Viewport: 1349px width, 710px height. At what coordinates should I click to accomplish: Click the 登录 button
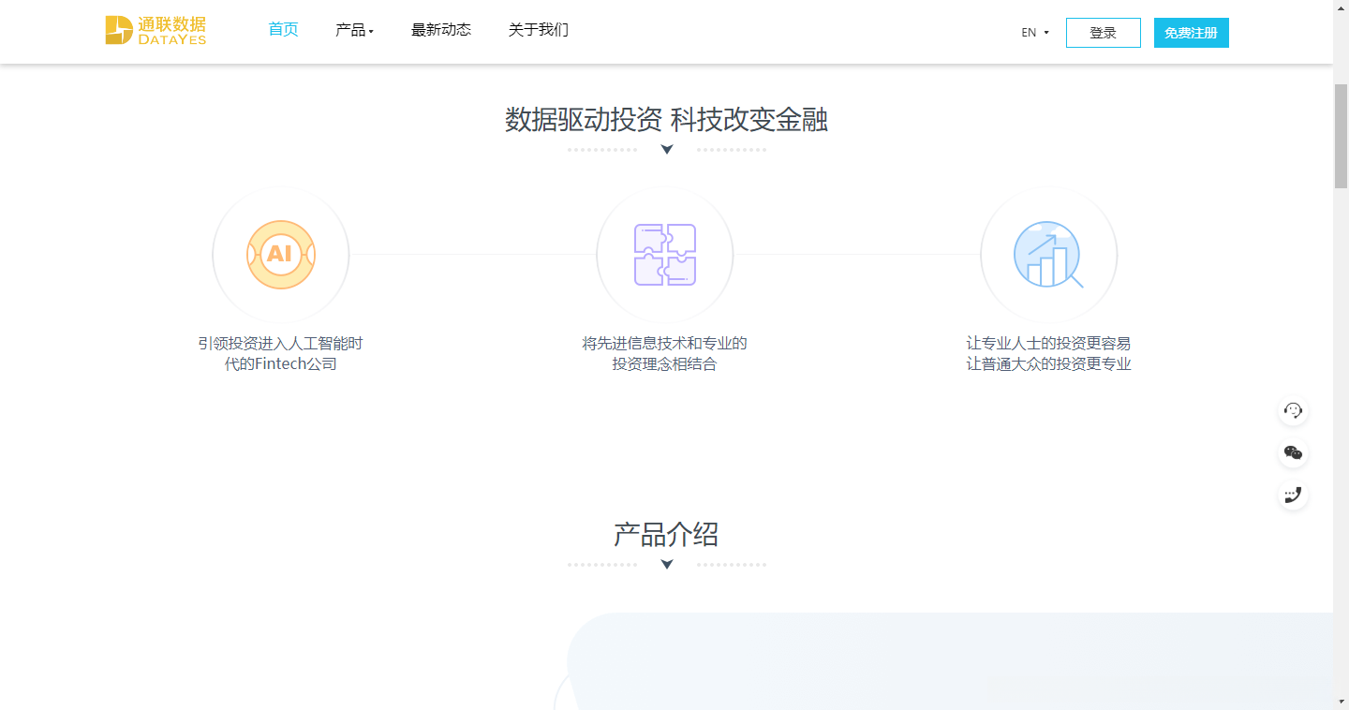[1103, 32]
